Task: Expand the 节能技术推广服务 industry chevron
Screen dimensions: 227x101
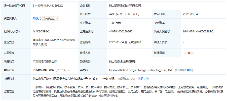Action: (69, 70)
